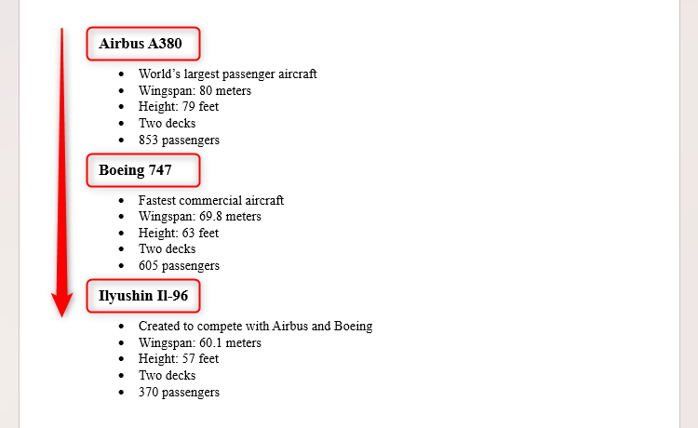Image resolution: width=698 pixels, height=428 pixels.
Task: Place cursor on "Wingspan: 60.1 meters"
Action: [199, 343]
